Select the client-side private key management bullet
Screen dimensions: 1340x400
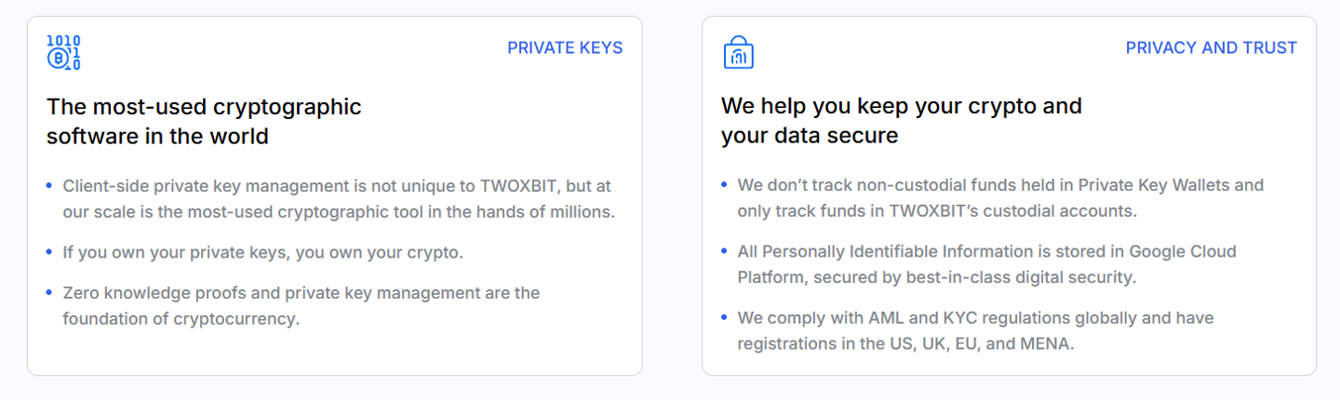[x=338, y=198]
